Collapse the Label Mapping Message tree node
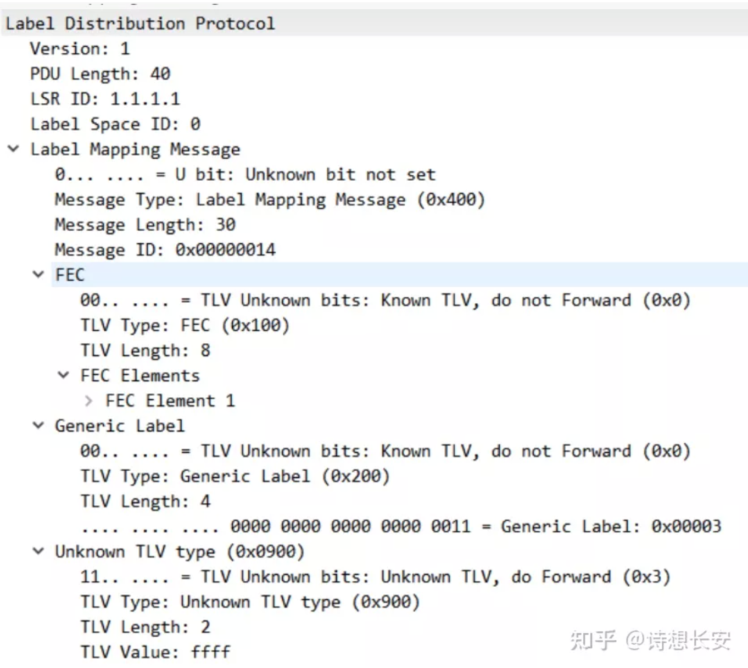The image size is (748, 668). (14, 149)
